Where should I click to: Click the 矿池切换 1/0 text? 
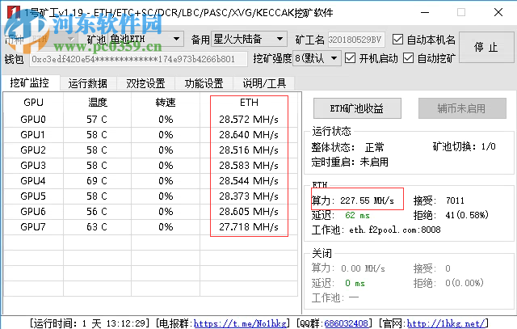click(x=464, y=146)
